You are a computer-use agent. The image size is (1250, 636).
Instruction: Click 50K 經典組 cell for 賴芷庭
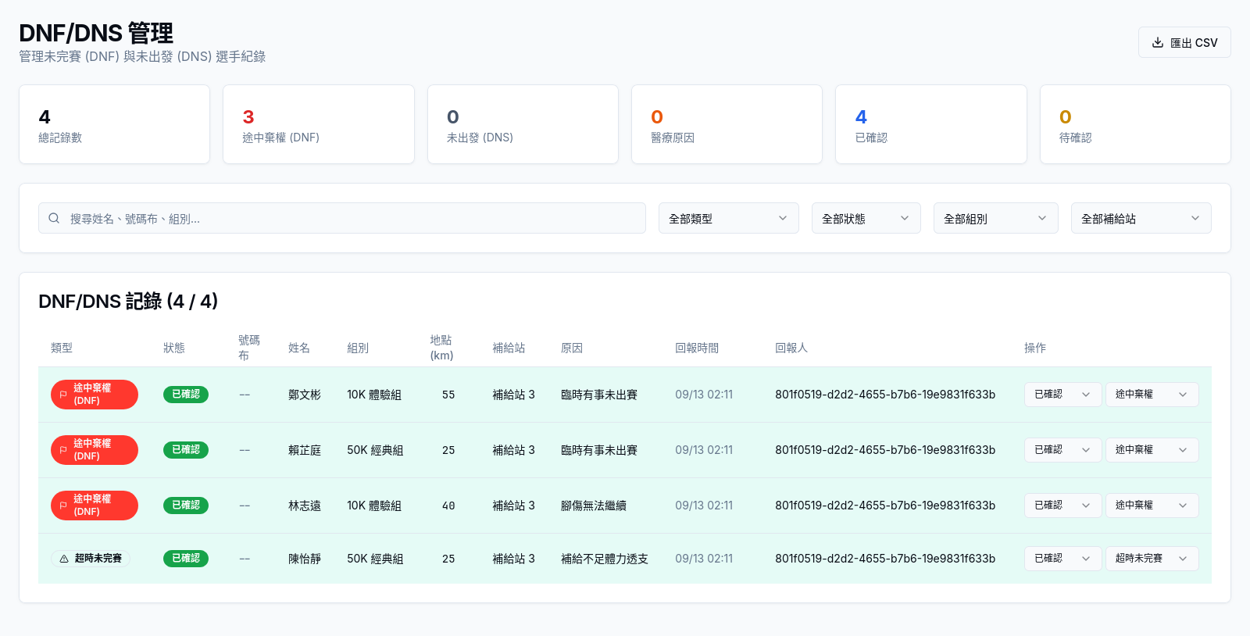(375, 450)
